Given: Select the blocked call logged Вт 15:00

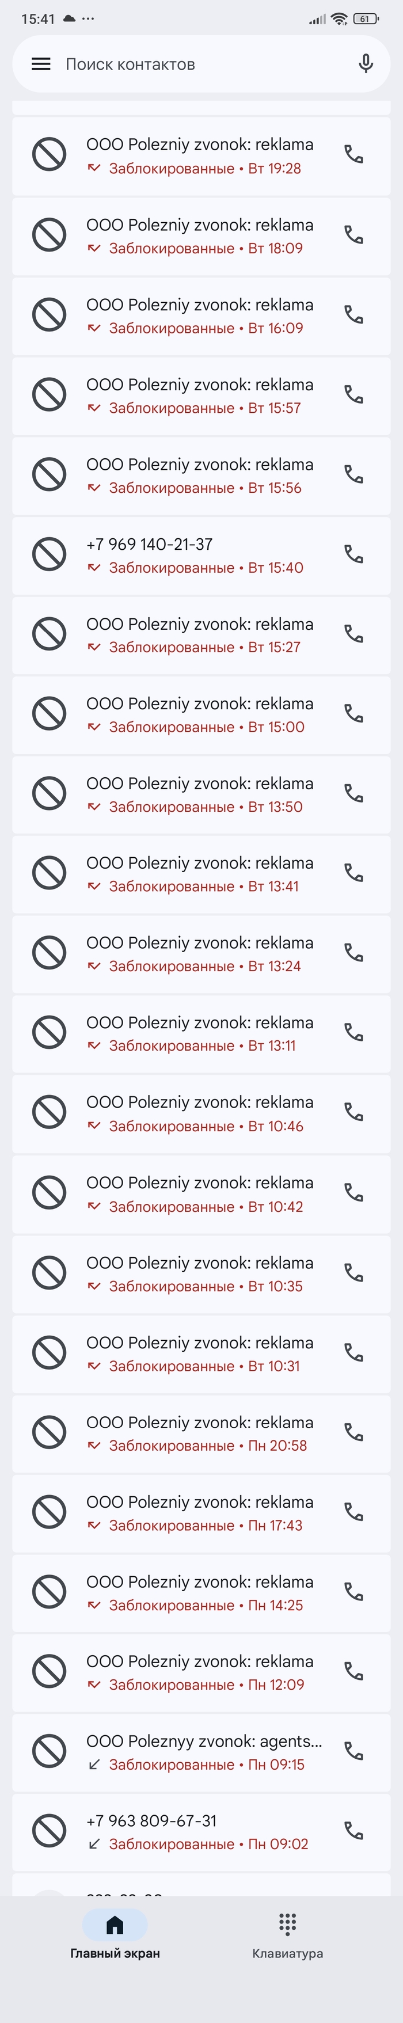Looking at the screenshot, I should click(x=196, y=714).
